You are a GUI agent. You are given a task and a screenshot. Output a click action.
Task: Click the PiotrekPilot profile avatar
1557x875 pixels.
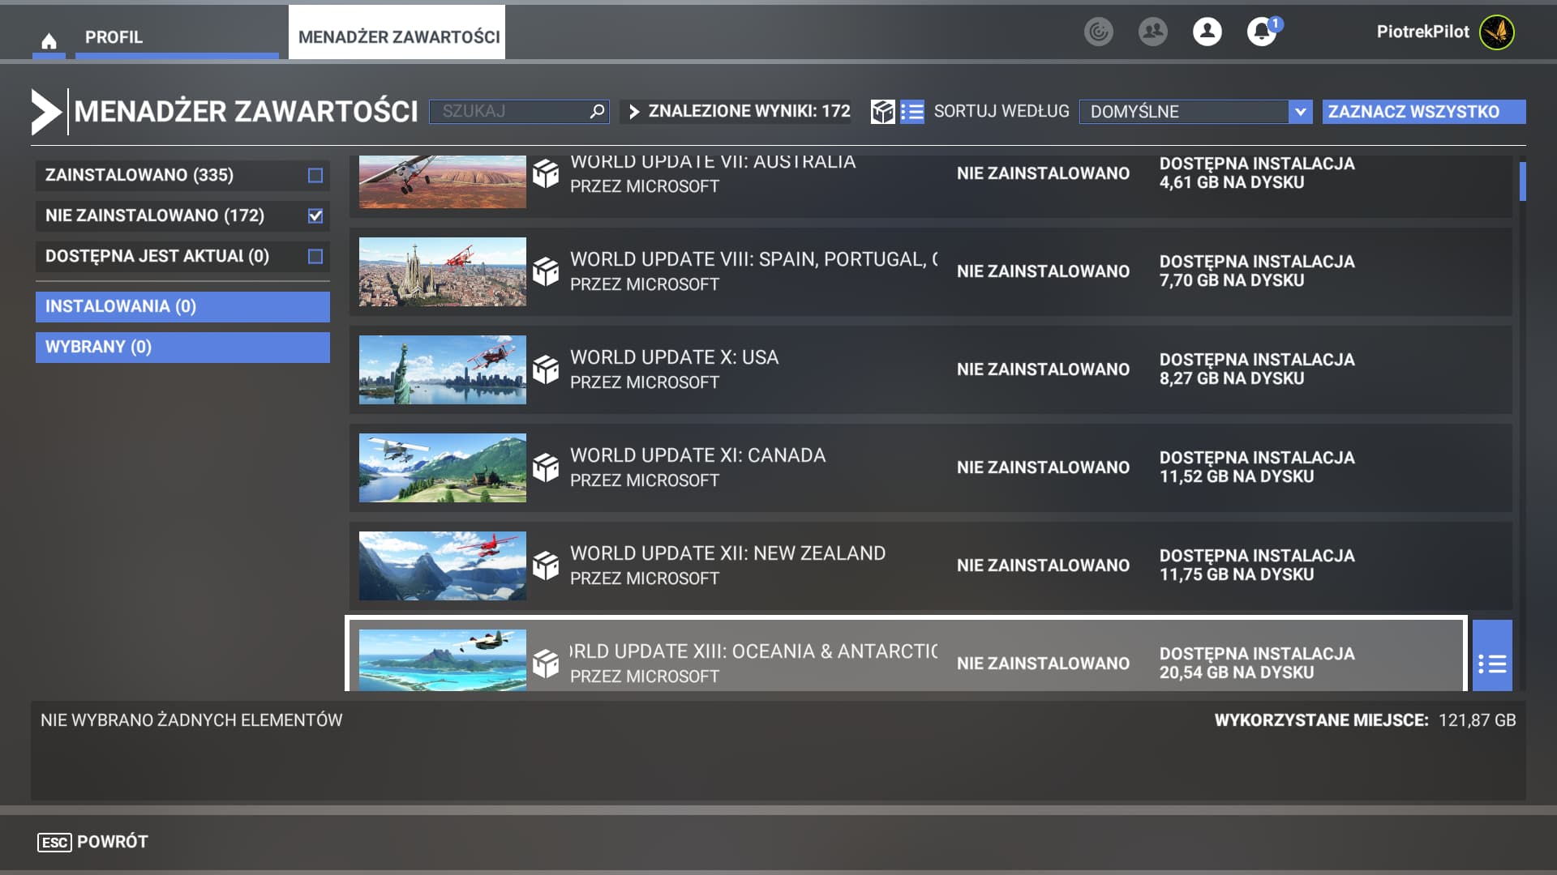pos(1496,32)
